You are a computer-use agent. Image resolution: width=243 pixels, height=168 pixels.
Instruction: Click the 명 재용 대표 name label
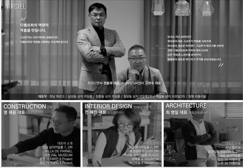(x=14, y=112)
